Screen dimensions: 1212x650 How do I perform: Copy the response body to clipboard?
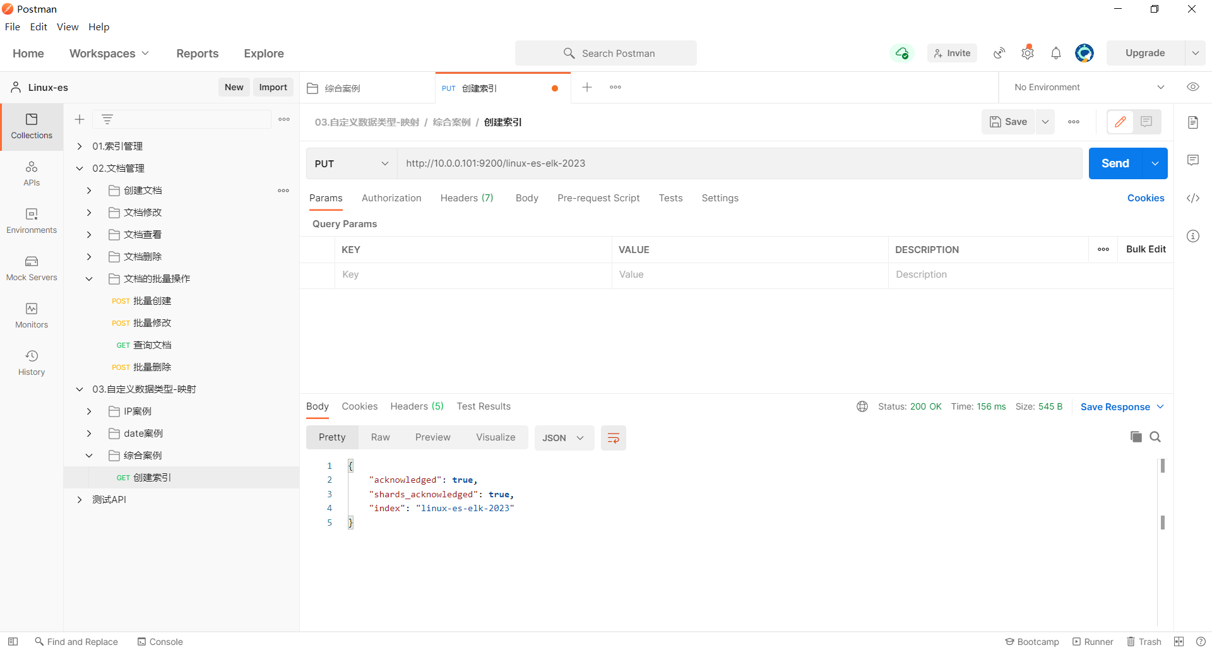point(1136,437)
